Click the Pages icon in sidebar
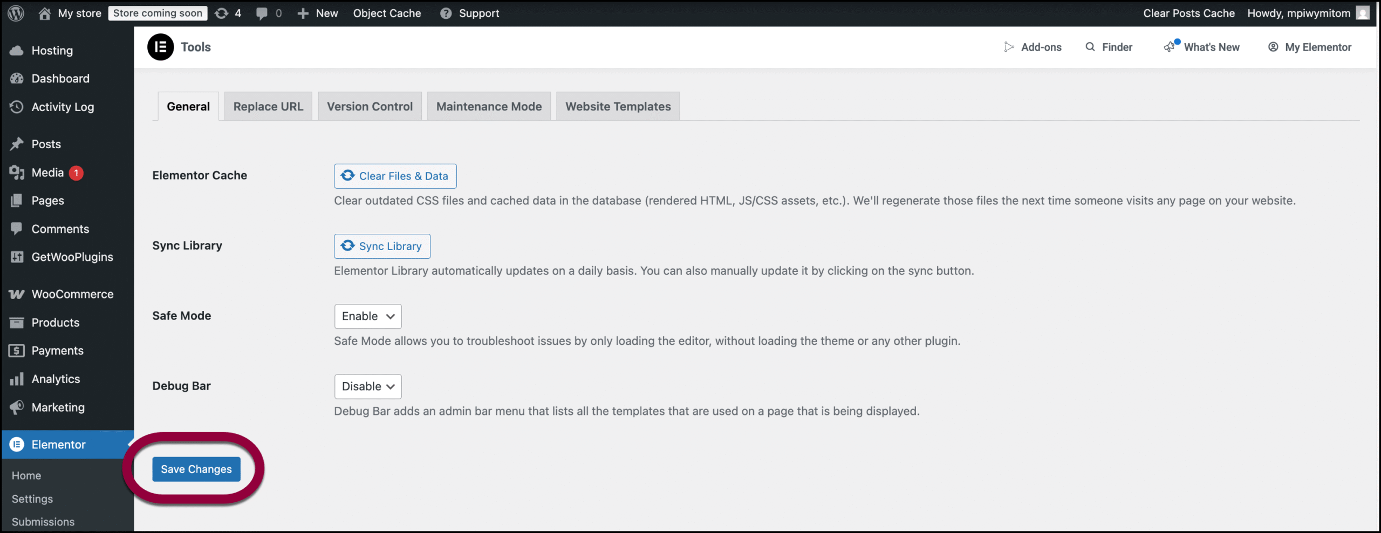Screen dimensions: 1381x533 point(17,200)
